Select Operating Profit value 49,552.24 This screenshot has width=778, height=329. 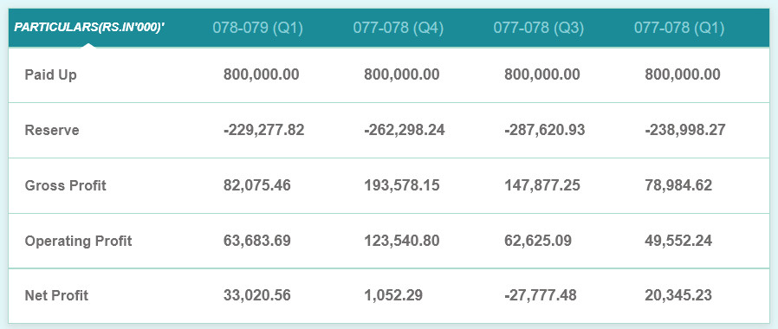click(678, 242)
